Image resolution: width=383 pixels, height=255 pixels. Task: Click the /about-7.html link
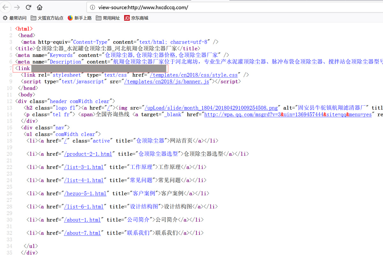[x=82, y=233]
